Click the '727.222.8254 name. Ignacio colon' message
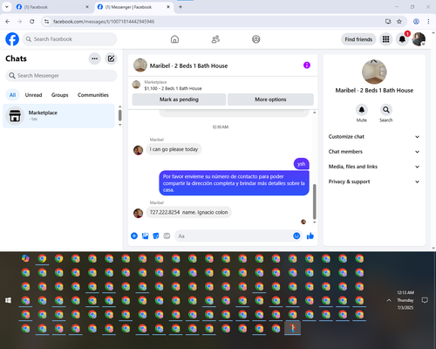The height and width of the screenshot is (349, 436). click(188, 212)
